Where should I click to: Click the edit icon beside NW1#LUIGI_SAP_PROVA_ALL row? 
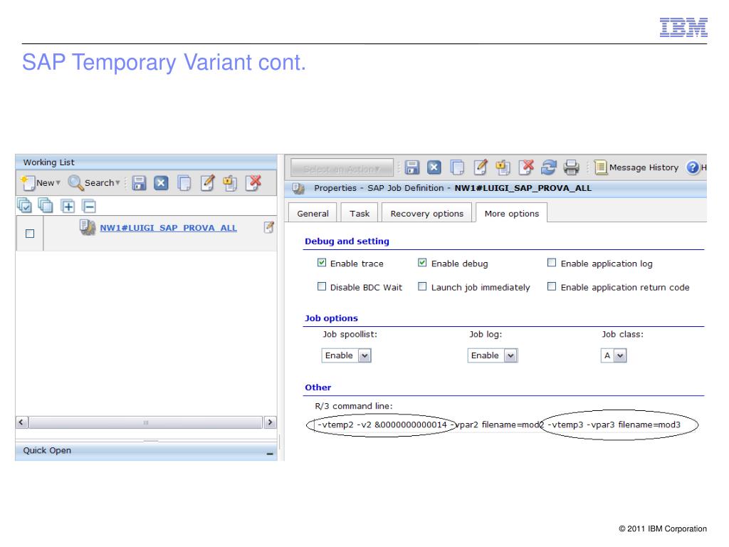click(x=268, y=227)
